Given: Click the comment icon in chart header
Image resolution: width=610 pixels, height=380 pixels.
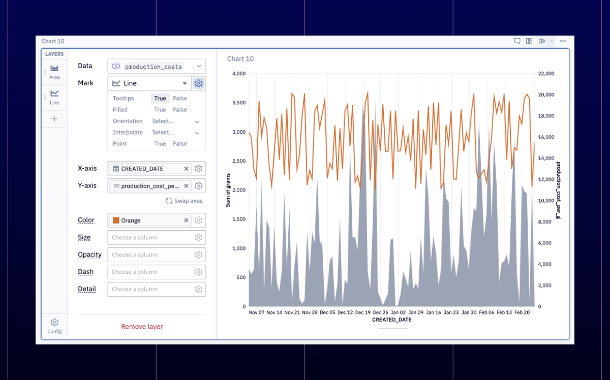Looking at the screenshot, I should pyautogui.click(x=517, y=41).
